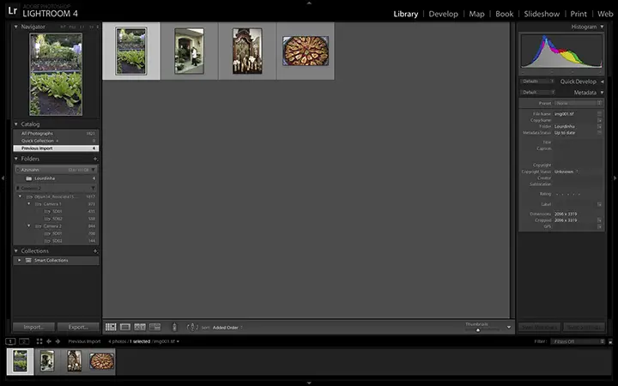The image size is (618, 386).
Task: Click the Navigator preview image
Action: (56, 75)
